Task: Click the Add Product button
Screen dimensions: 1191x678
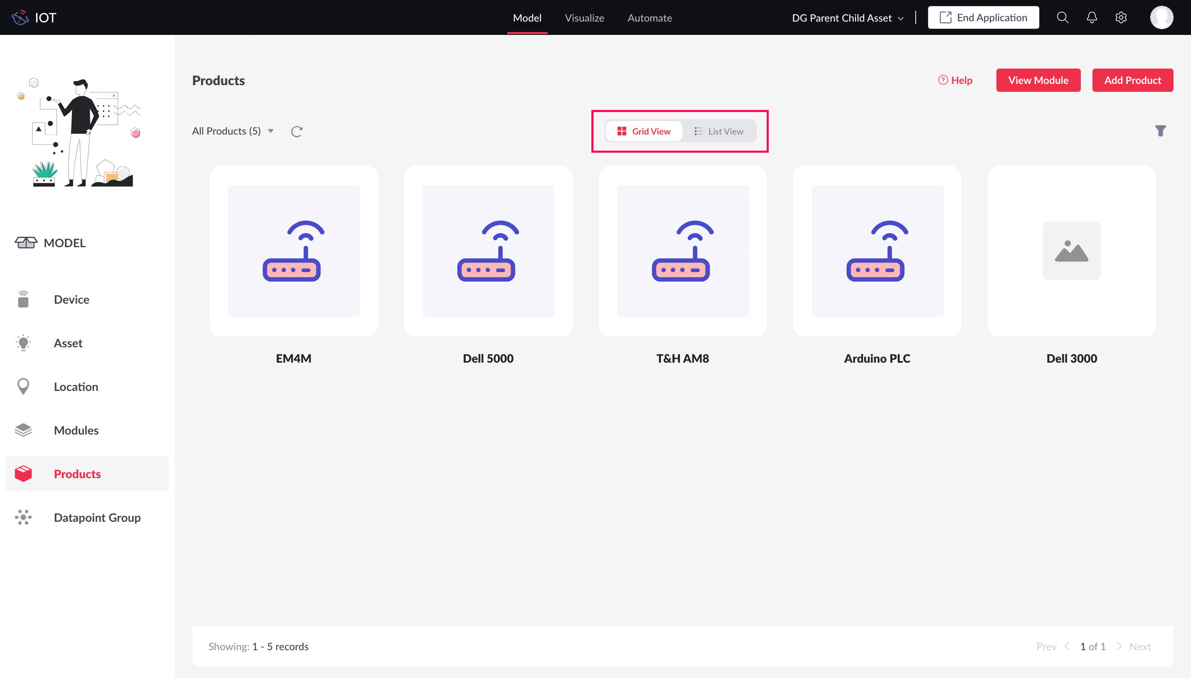Action: (x=1132, y=80)
